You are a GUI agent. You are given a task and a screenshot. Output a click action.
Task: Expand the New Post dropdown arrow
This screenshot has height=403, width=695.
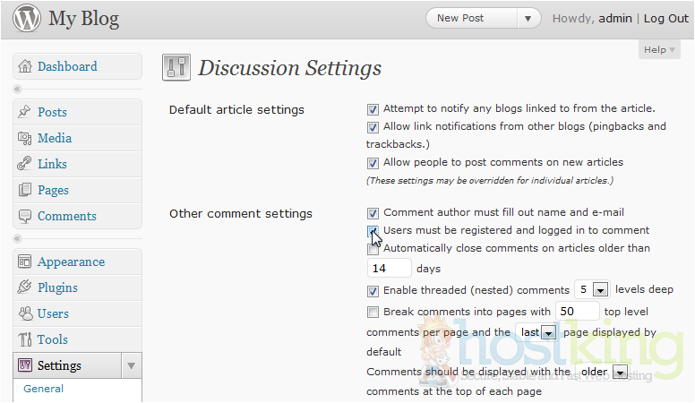(x=528, y=19)
